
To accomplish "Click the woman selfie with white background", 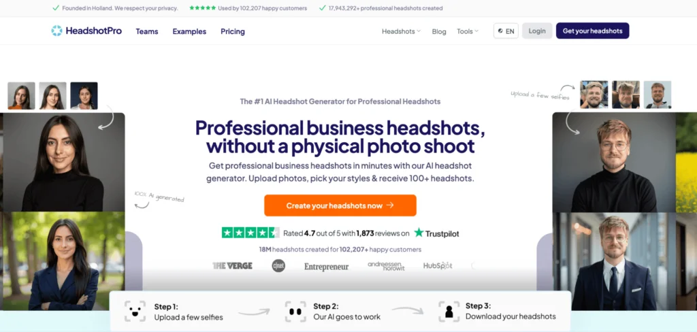I will click(x=52, y=95).
